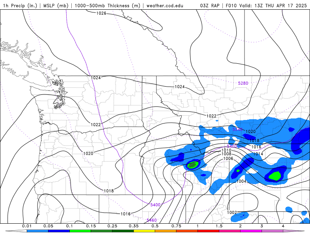Click the "1000-500mb Thickness (m)" header text

coord(107,5)
